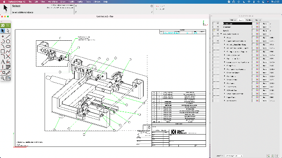Activate the Spline curve tool
This screenshot has height=158, width=282.
coord(8,51)
